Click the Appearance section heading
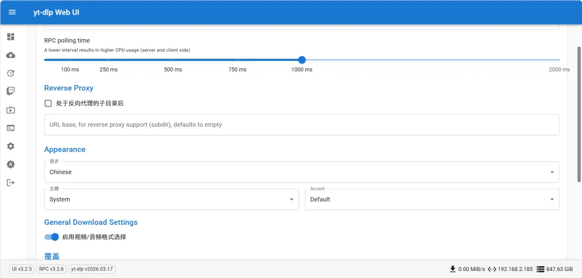Image resolution: width=582 pixels, height=278 pixels. [65, 149]
